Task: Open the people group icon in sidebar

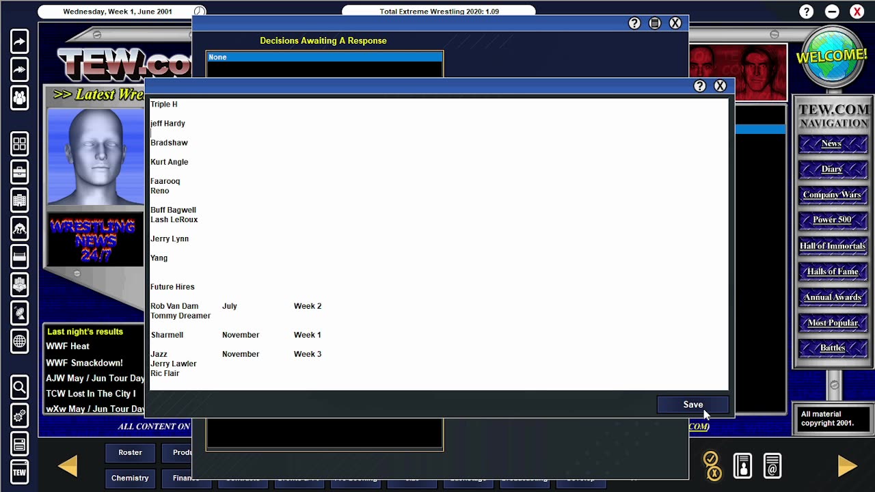Action: (19, 98)
